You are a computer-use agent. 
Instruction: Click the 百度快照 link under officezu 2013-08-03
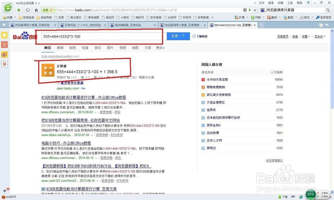click(x=106, y=112)
